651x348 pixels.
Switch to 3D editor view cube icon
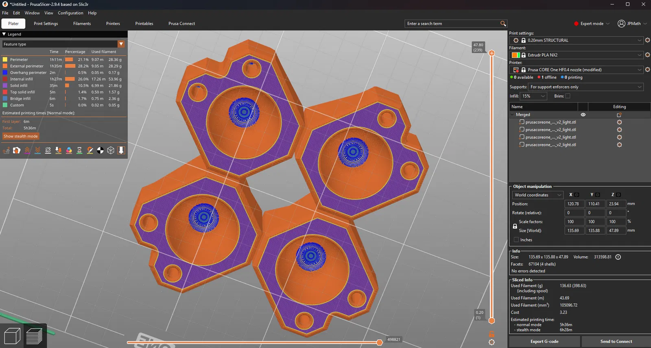12,336
